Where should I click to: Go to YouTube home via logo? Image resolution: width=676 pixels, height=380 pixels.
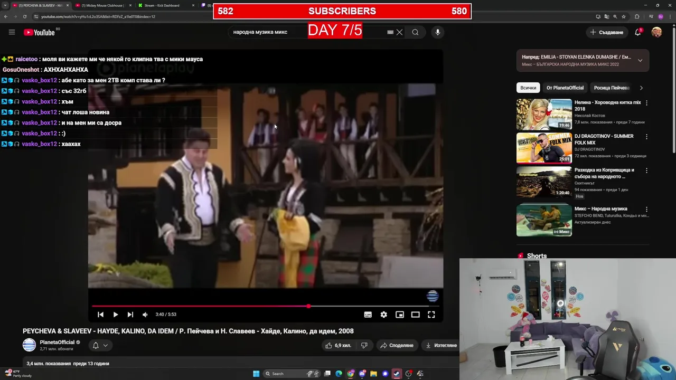tap(39, 32)
